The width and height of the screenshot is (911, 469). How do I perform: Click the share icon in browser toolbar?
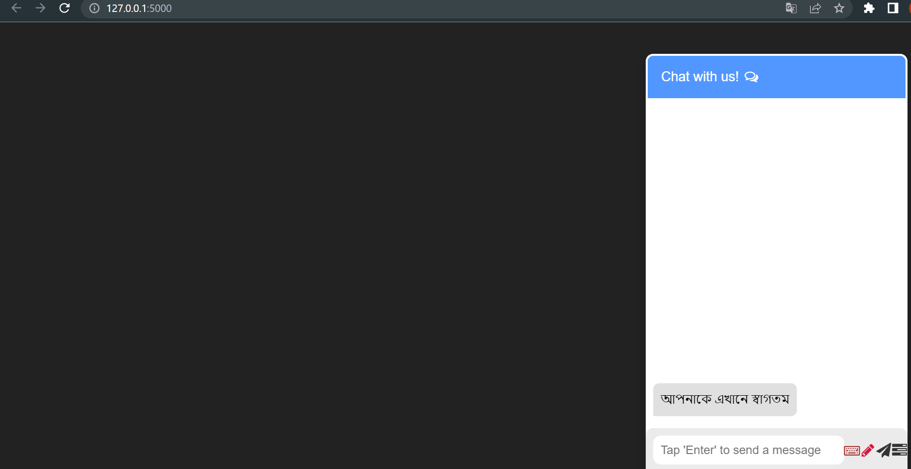pos(815,8)
